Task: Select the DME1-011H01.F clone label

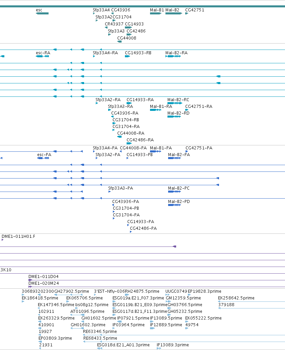Action: pos(18,236)
